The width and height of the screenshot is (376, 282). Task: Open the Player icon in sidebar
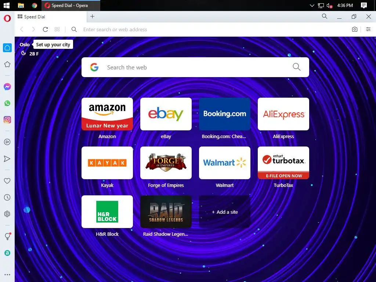click(7, 142)
